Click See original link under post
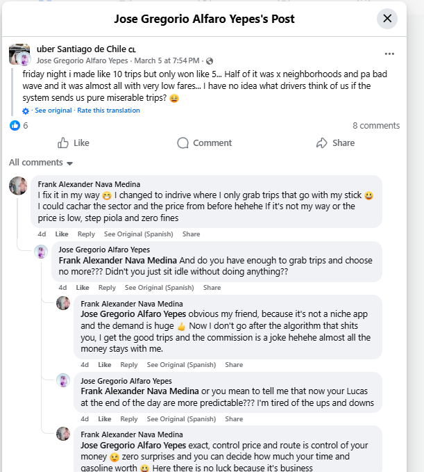Screen dimensions: 424x472 53,111
